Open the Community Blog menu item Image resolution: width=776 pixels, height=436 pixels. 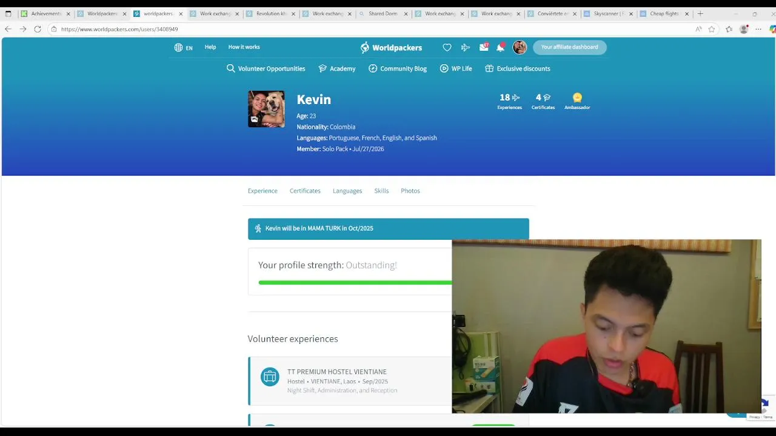(x=397, y=68)
